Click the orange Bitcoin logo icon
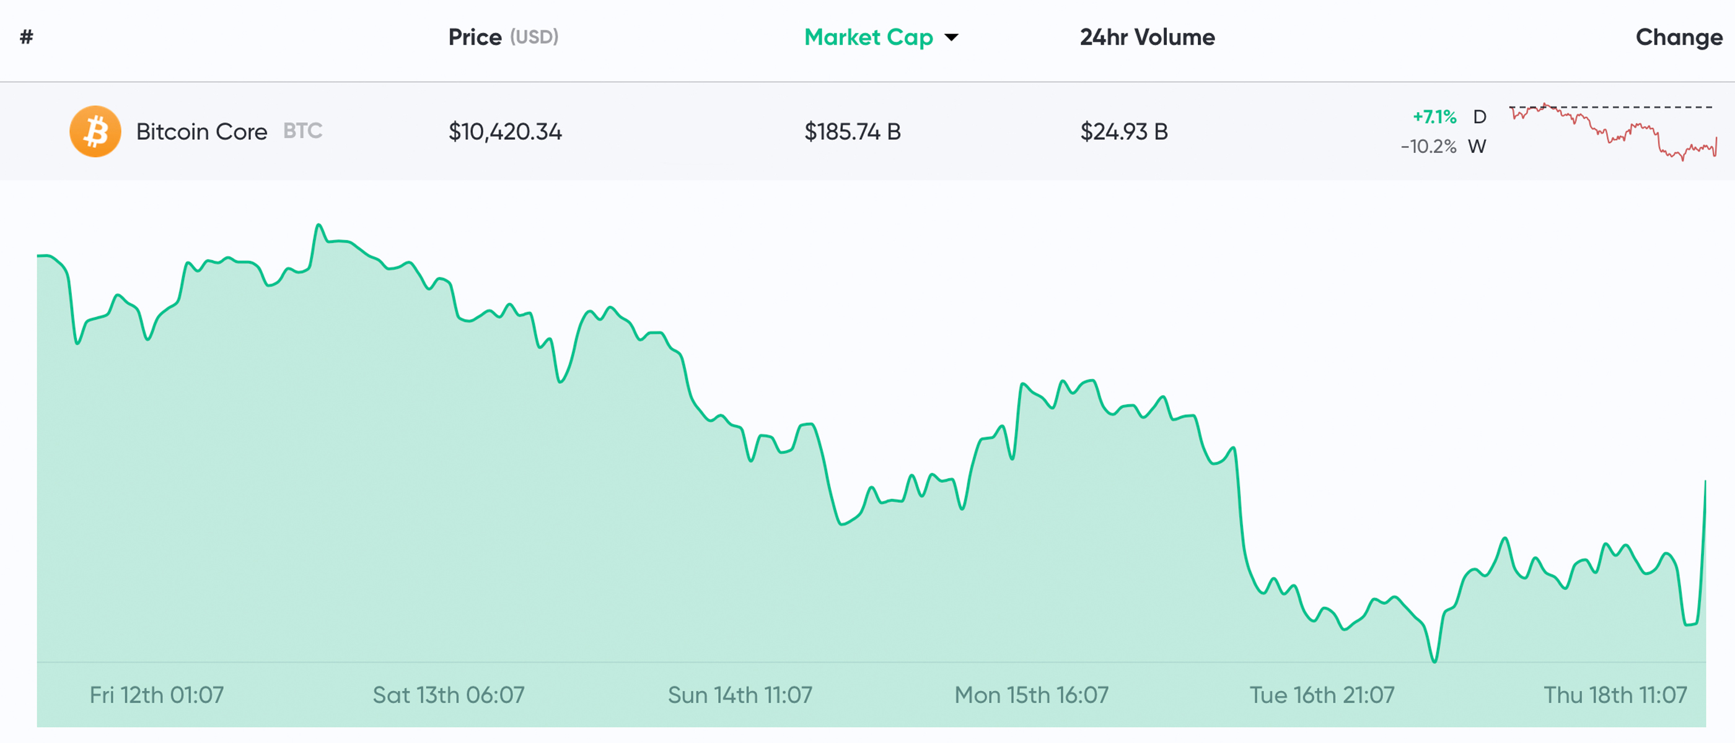This screenshot has width=1735, height=743. 95,131
